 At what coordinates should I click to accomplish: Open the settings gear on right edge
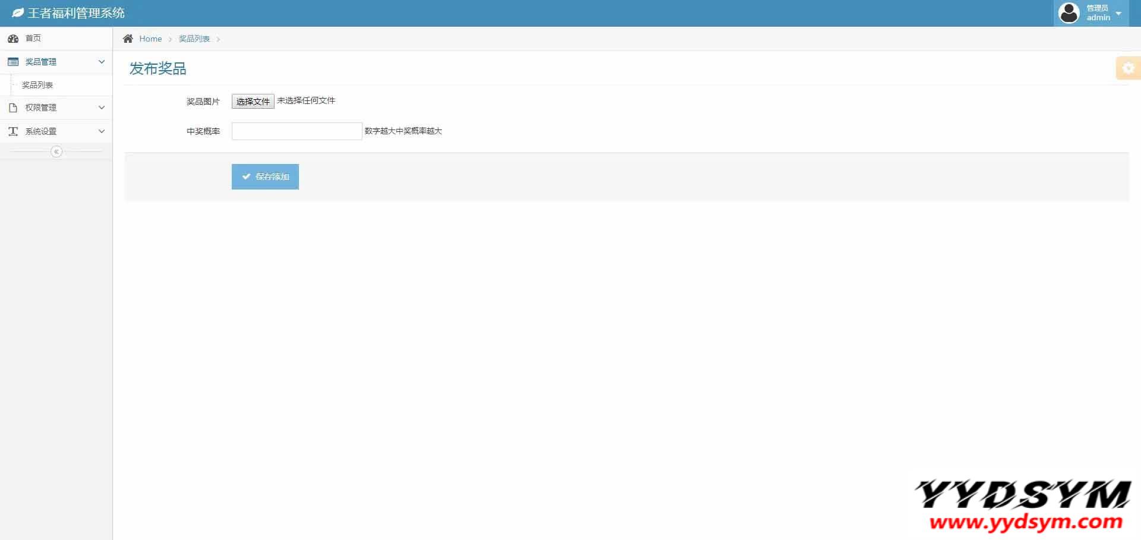[1128, 68]
